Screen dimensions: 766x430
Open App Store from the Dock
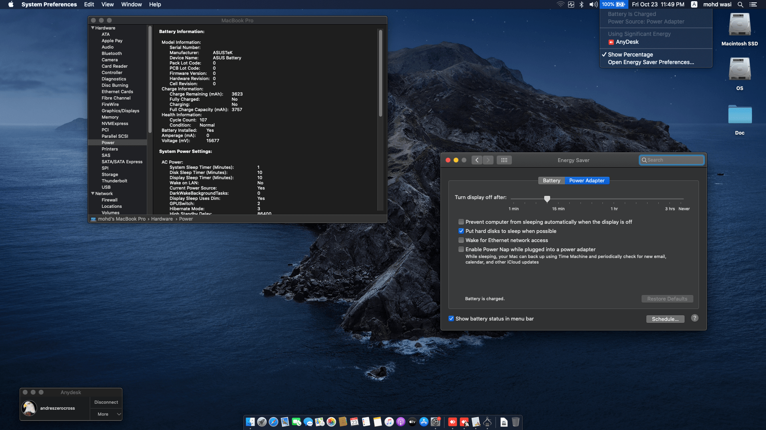(x=424, y=422)
